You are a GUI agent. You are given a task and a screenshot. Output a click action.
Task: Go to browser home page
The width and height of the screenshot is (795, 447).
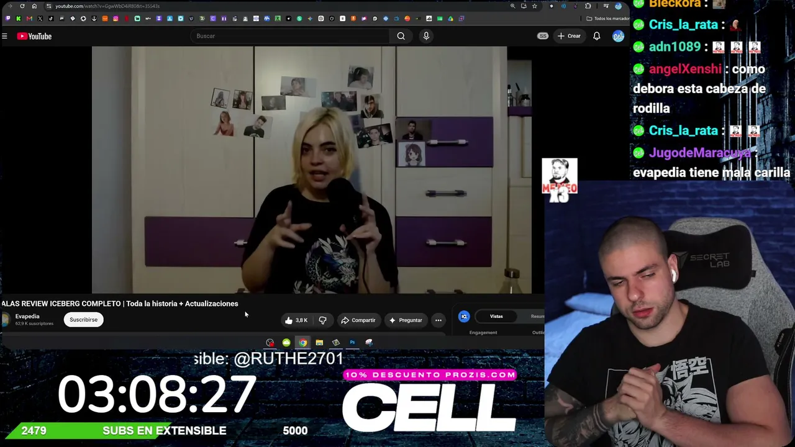pyautogui.click(x=34, y=6)
